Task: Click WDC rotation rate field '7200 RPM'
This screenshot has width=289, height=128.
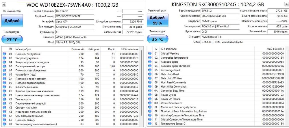Action: [133, 22]
